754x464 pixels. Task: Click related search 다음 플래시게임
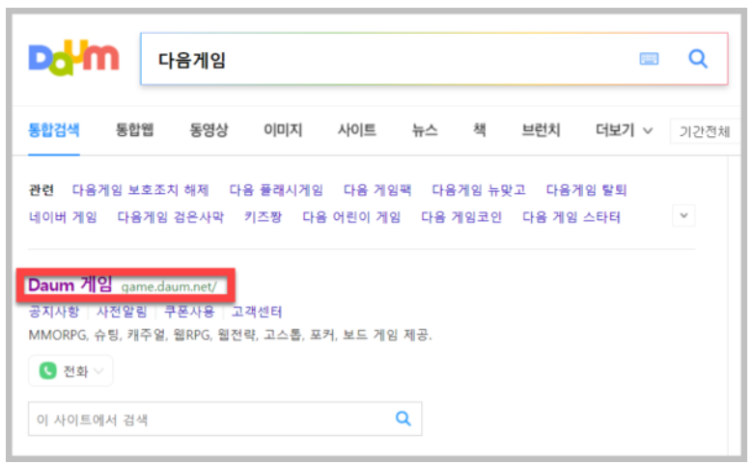pyautogui.click(x=276, y=190)
